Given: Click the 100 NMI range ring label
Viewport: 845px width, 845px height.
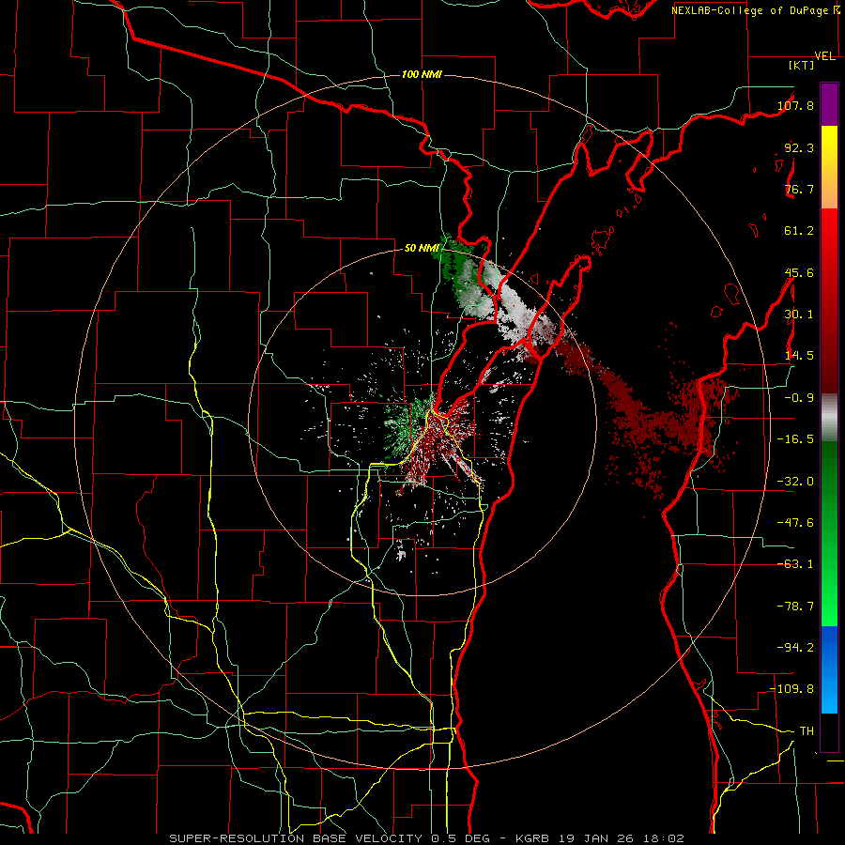Looking at the screenshot, I should tap(422, 74).
